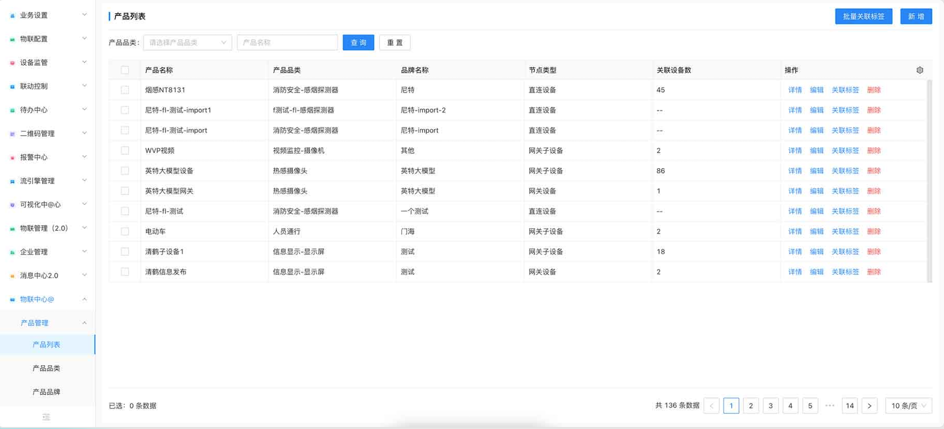Open 产品品牌 in the sidebar menu
The width and height of the screenshot is (944, 429).
tap(46, 392)
